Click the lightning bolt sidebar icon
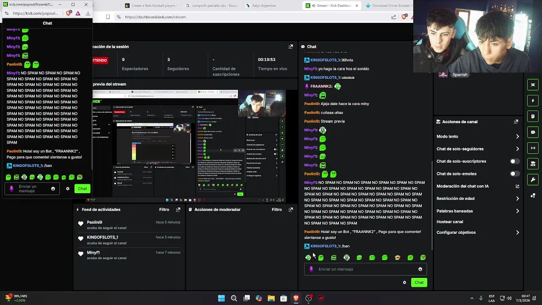This screenshot has width=542, height=305. [533, 101]
